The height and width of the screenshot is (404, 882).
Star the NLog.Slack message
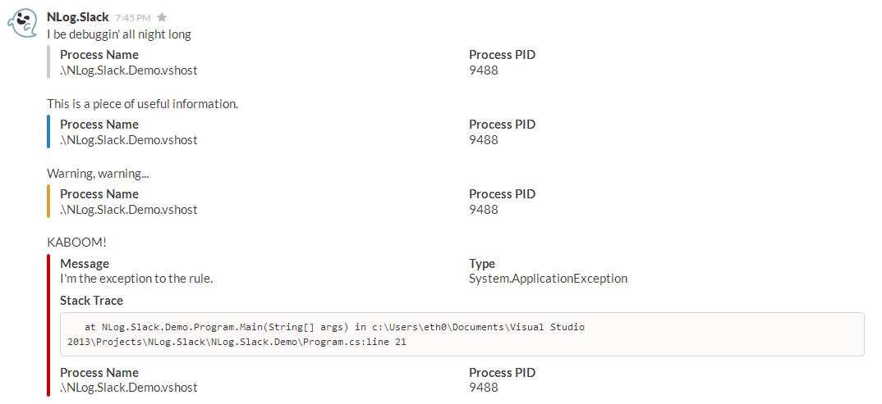[162, 17]
